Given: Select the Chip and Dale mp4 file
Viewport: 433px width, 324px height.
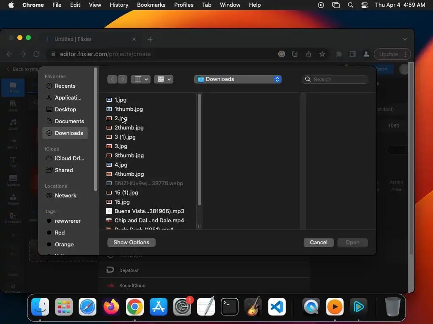Looking at the screenshot, I should click(x=149, y=220).
